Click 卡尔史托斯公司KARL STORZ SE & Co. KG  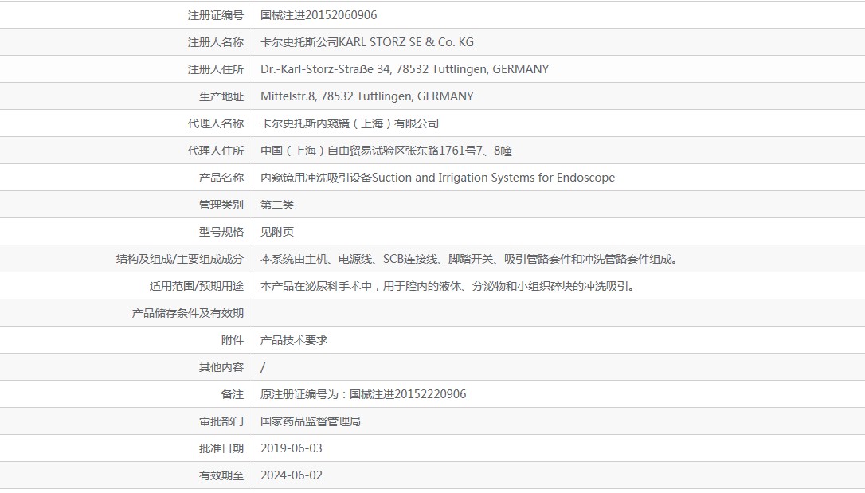[367, 42]
